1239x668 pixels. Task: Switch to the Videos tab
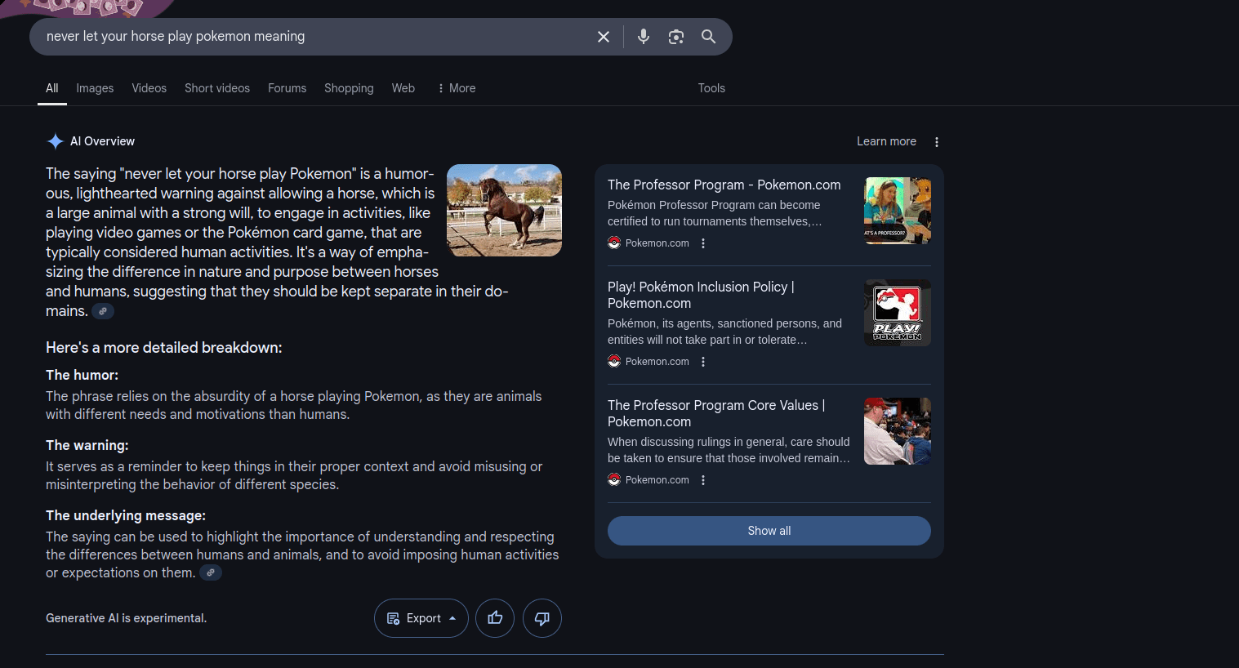[x=149, y=88]
